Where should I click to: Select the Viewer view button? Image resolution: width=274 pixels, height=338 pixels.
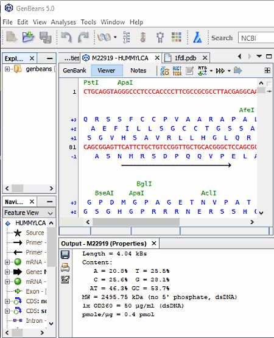coord(107,71)
